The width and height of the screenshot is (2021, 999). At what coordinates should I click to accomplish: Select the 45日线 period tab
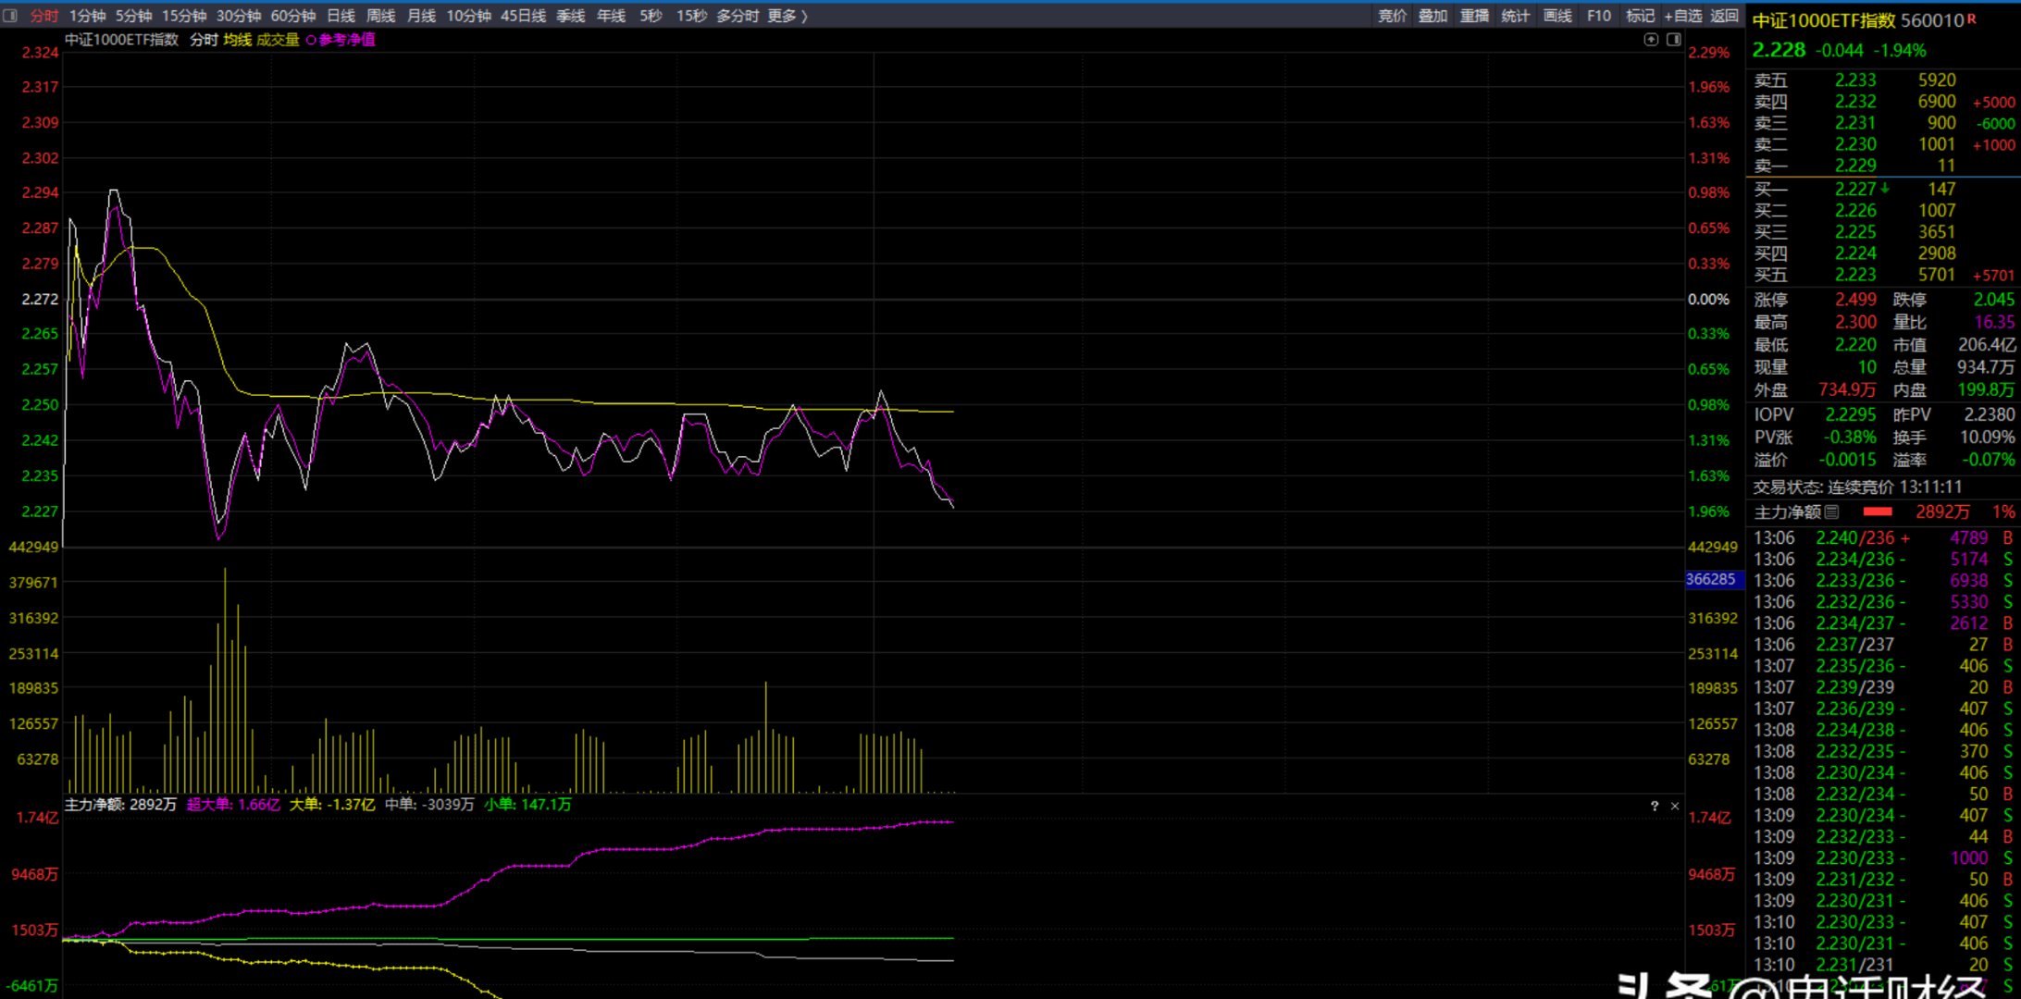point(524,16)
